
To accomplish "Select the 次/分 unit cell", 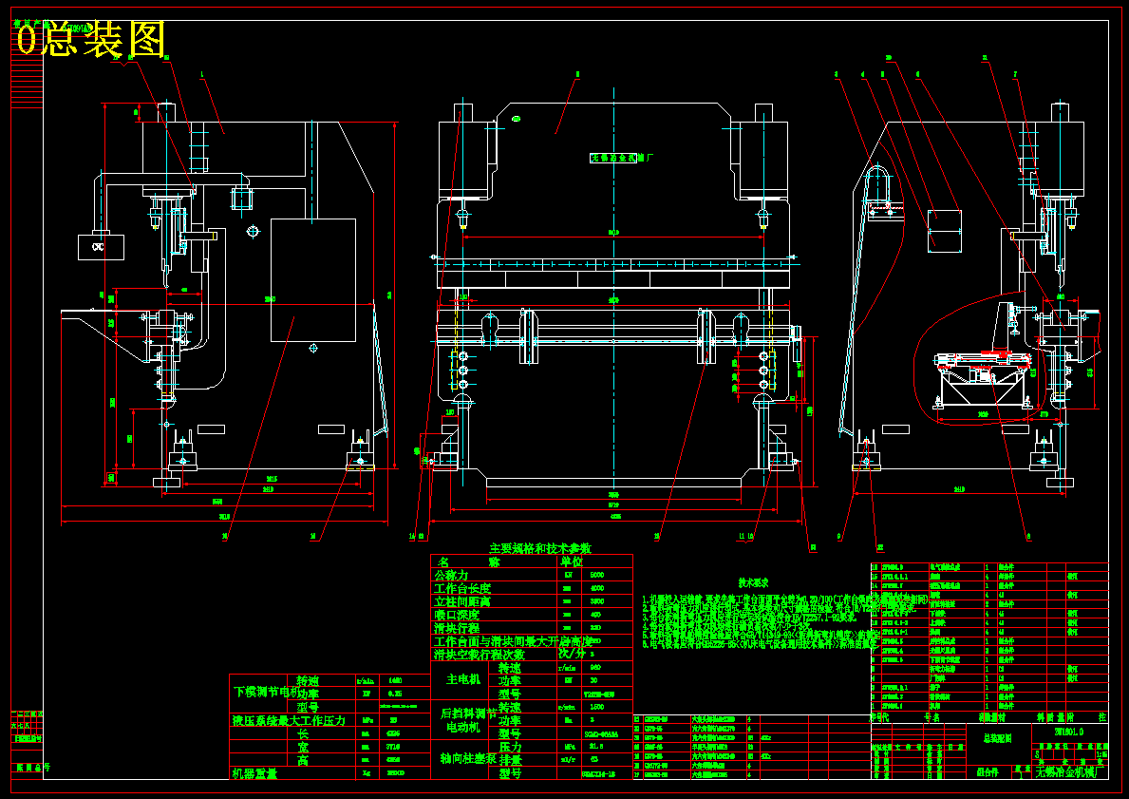I will [x=572, y=655].
